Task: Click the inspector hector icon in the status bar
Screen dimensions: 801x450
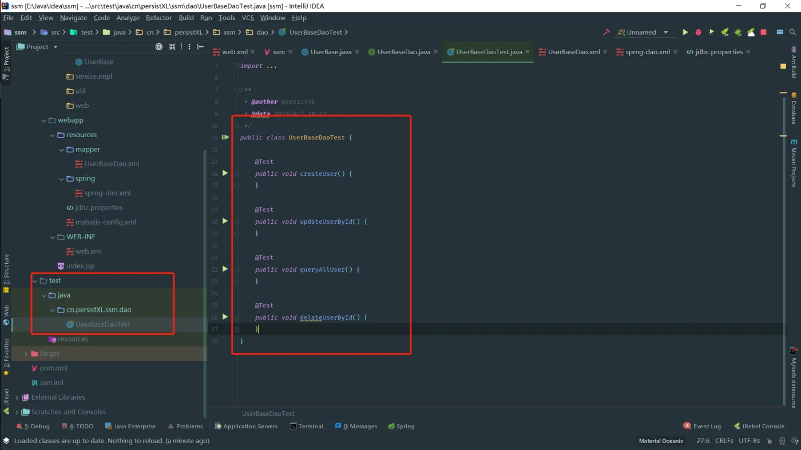Action: (783, 441)
